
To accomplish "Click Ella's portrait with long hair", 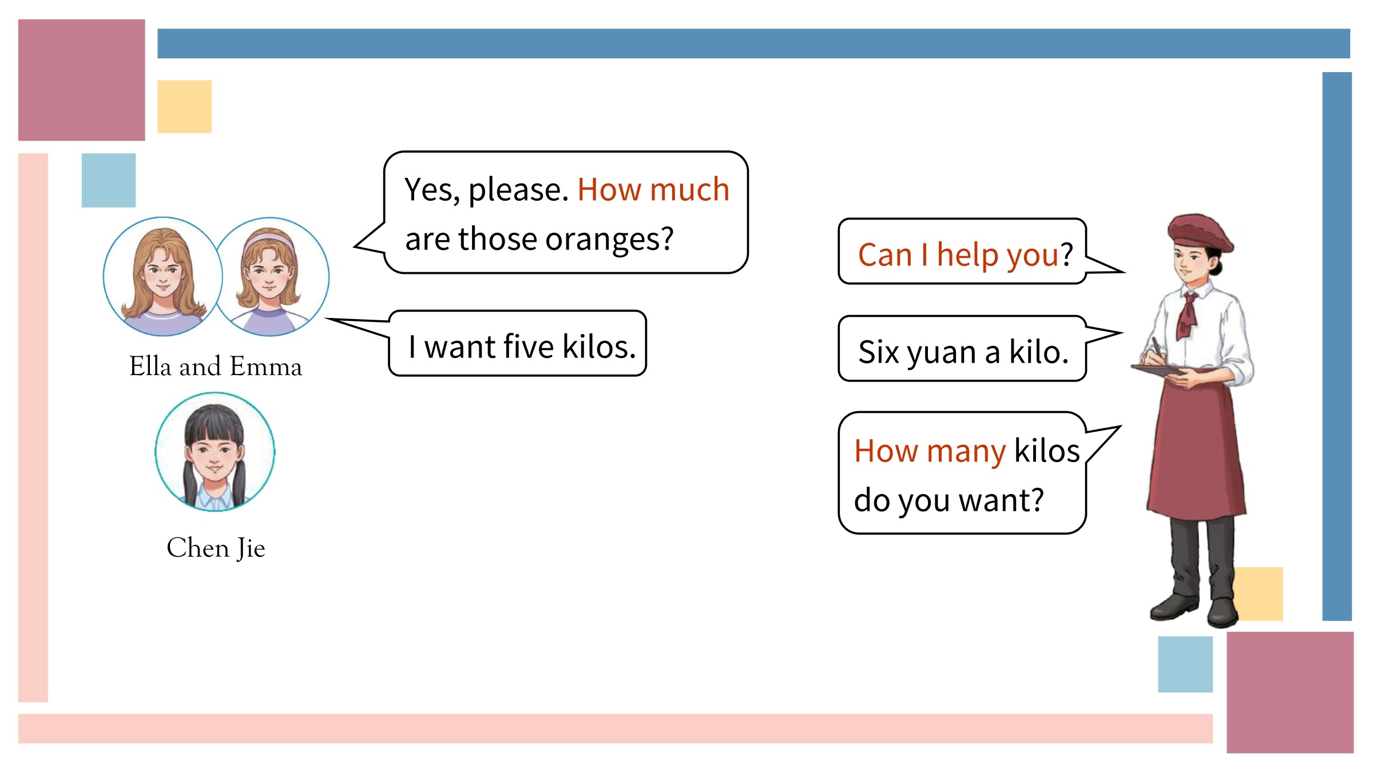I will (162, 276).
